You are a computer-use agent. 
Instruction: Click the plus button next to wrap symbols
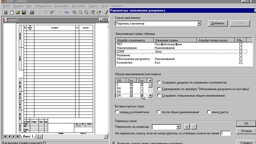pyautogui.click(x=187, y=127)
